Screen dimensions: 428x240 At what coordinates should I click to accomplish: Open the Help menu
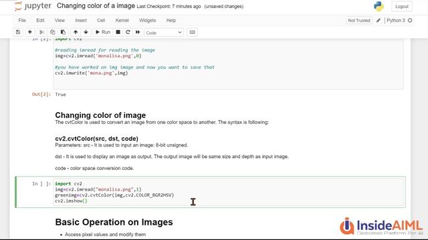click(x=171, y=21)
